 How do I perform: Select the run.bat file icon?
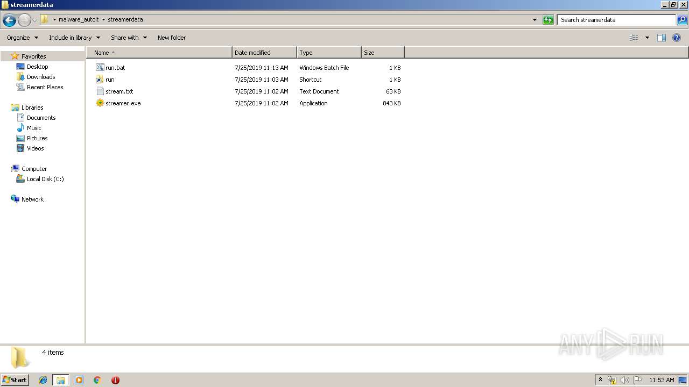[100, 68]
